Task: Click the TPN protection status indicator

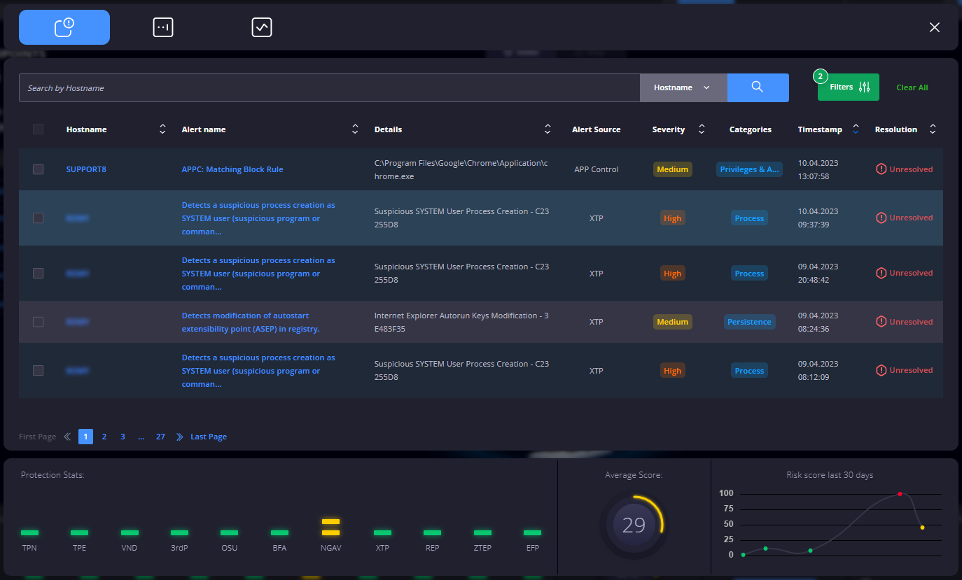Action: (x=29, y=533)
